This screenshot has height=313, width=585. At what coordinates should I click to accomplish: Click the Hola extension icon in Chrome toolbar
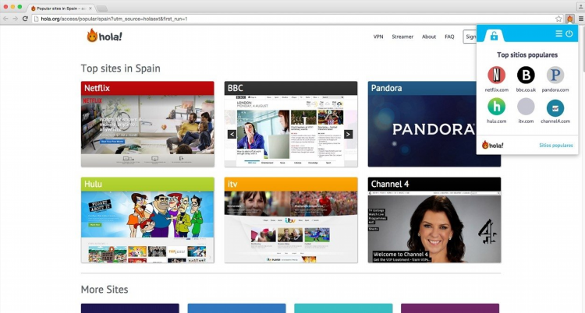pos(569,18)
